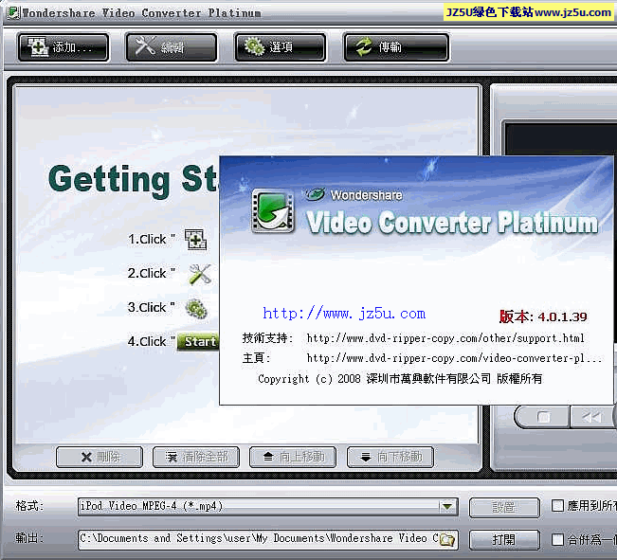Toggle the 應用到所有 checkbox
The width and height of the screenshot is (617, 560).
(x=557, y=505)
